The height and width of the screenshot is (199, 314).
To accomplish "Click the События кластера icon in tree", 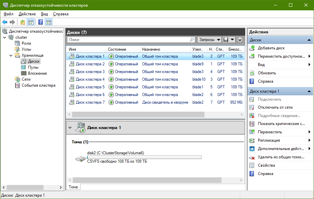I will [x=17, y=85].
